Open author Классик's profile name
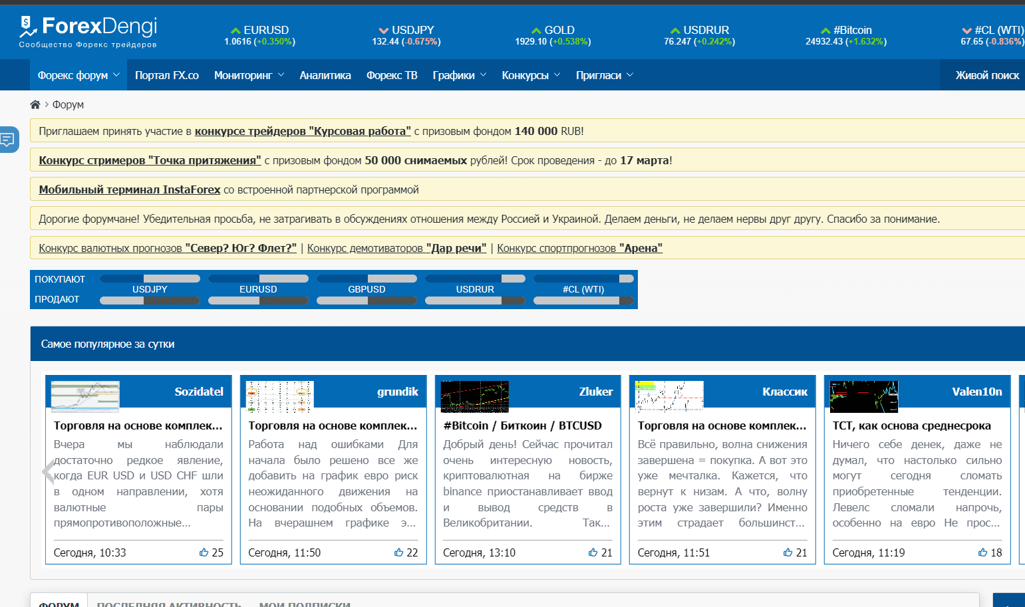The height and width of the screenshot is (607, 1025). pyautogui.click(x=785, y=392)
